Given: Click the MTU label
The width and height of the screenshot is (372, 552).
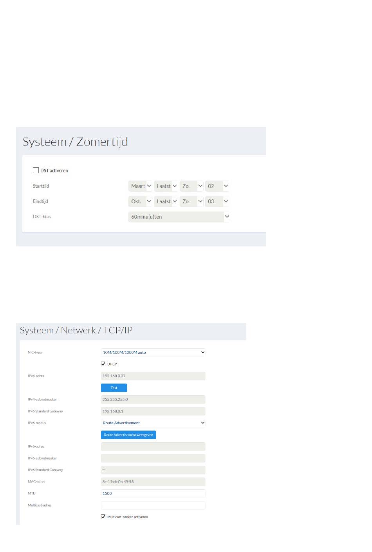Looking at the screenshot, I should 32,494.
